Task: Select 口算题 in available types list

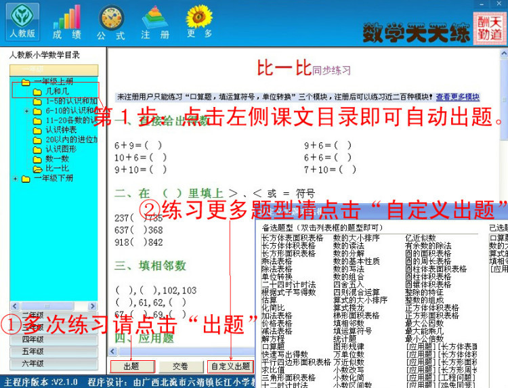Action: tap(273, 347)
